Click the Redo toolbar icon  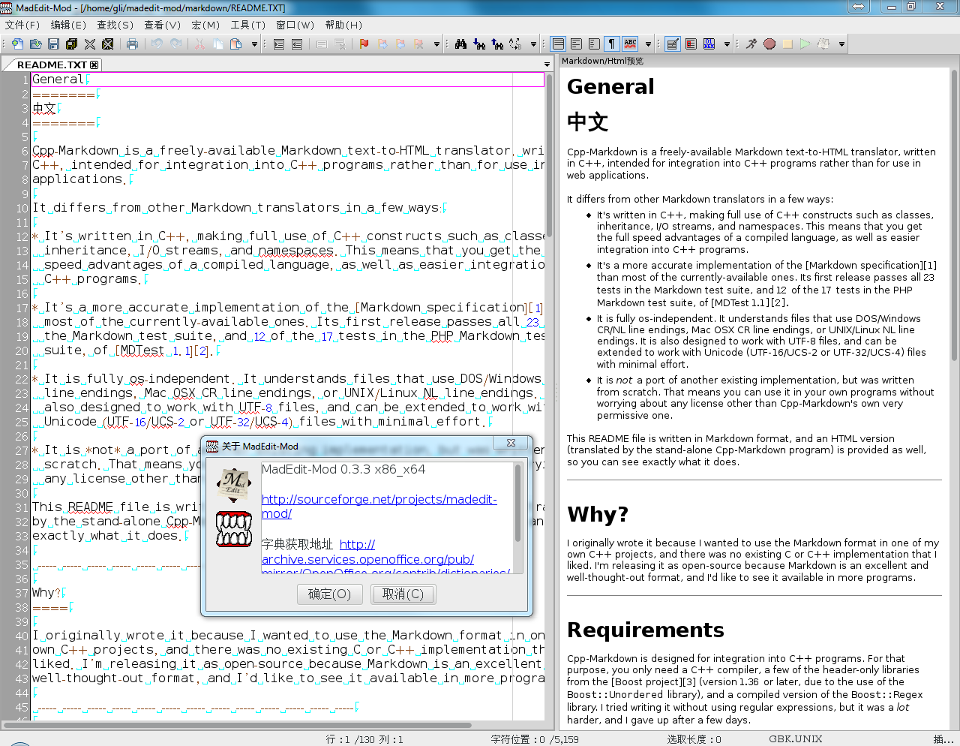coord(175,44)
